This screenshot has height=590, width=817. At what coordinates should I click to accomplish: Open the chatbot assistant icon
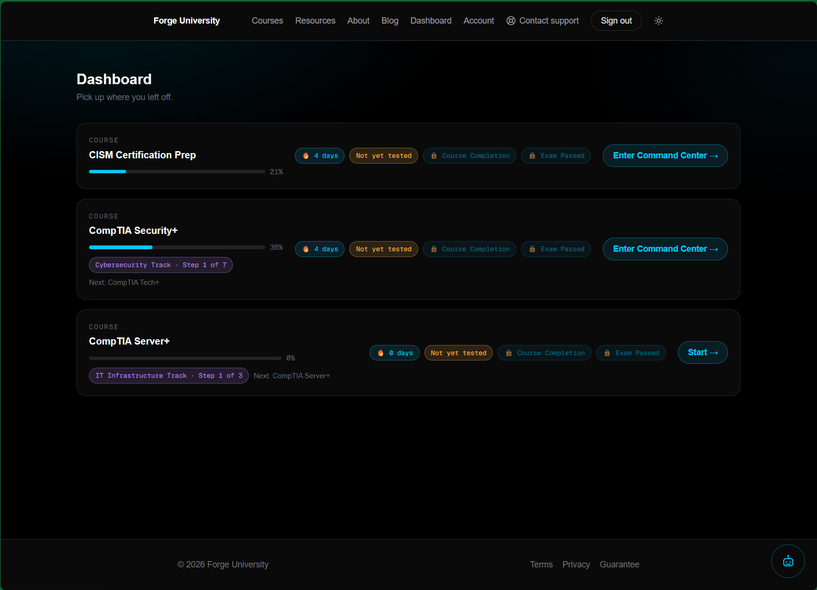[788, 561]
